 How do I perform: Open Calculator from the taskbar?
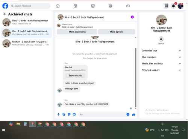pos(25,124)
